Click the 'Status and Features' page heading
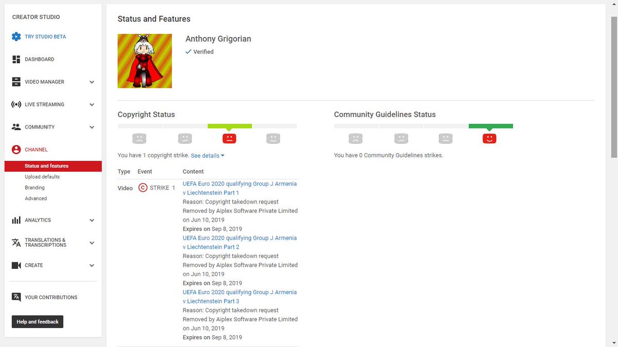618x347 pixels. [154, 19]
